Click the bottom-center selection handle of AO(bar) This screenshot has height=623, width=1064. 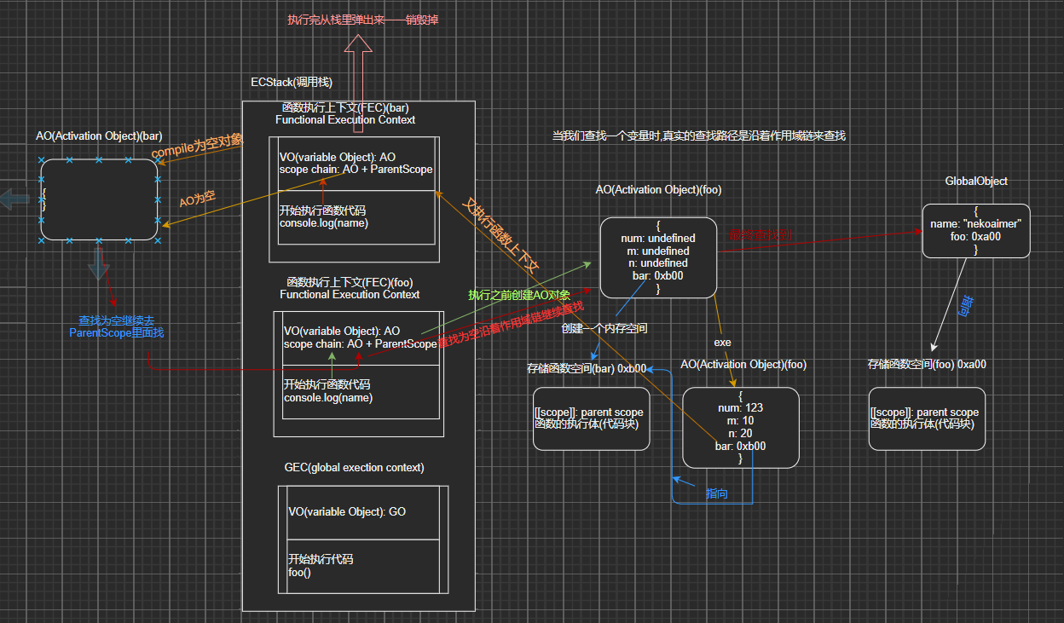tap(99, 241)
